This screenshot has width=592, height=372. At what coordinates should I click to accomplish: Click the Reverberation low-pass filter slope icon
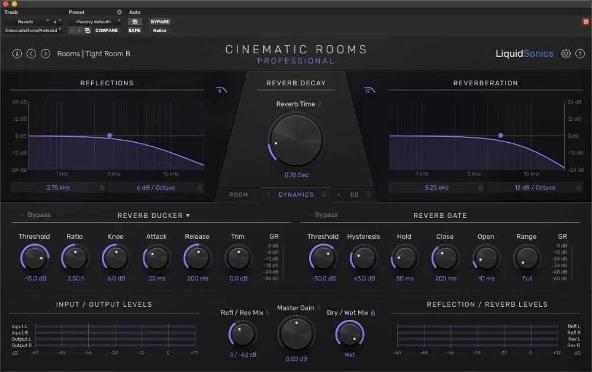[369, 90]
